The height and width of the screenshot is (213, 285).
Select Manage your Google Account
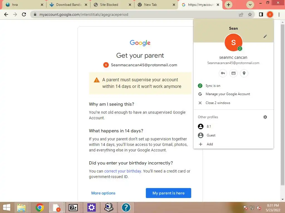(234, 94)
